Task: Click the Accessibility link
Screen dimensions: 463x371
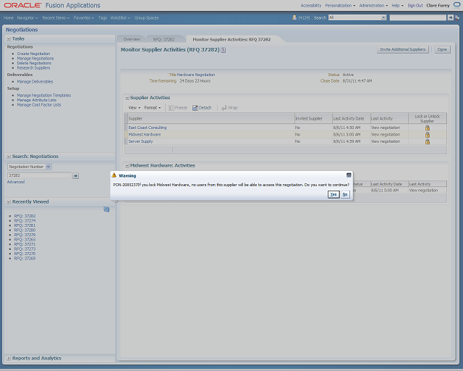Action: pos(311,5)
